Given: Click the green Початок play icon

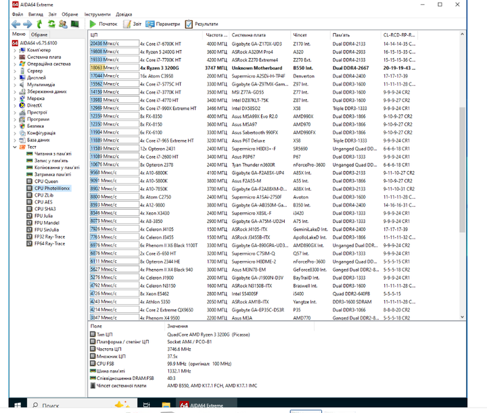Looking at the screenshot, I should [93, 24].
